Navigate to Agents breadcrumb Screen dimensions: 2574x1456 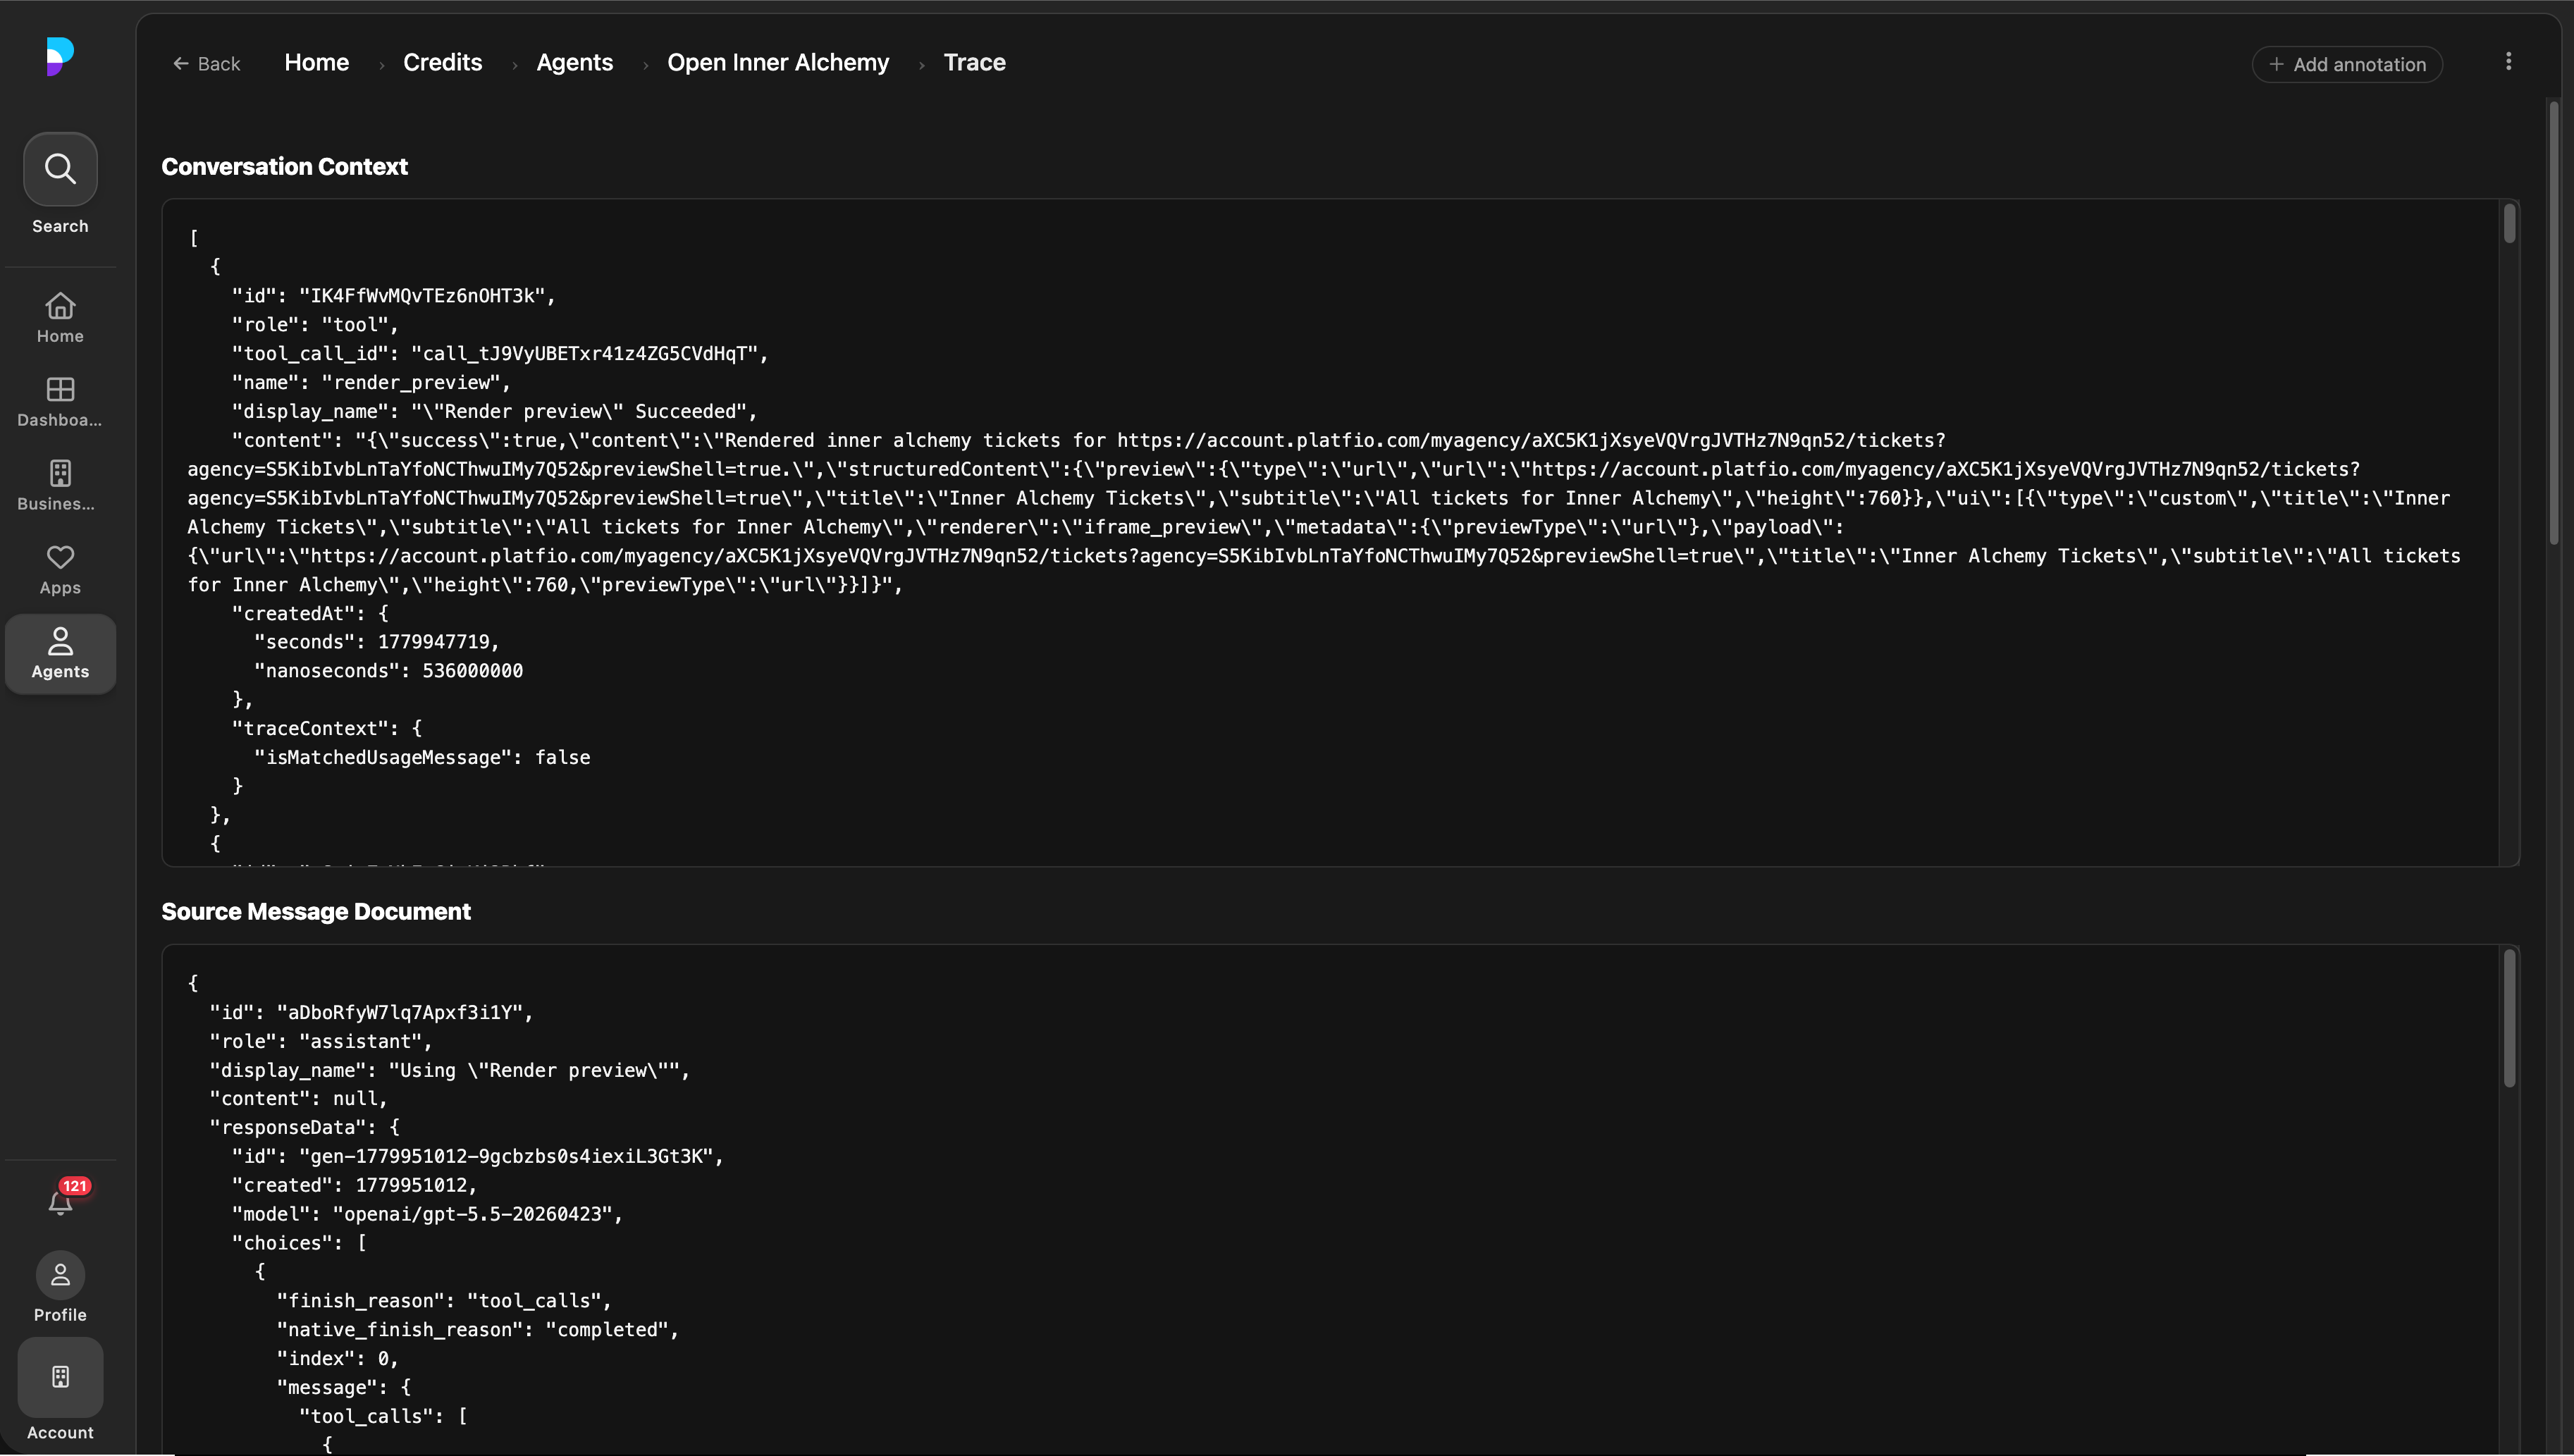click(574, 62)
